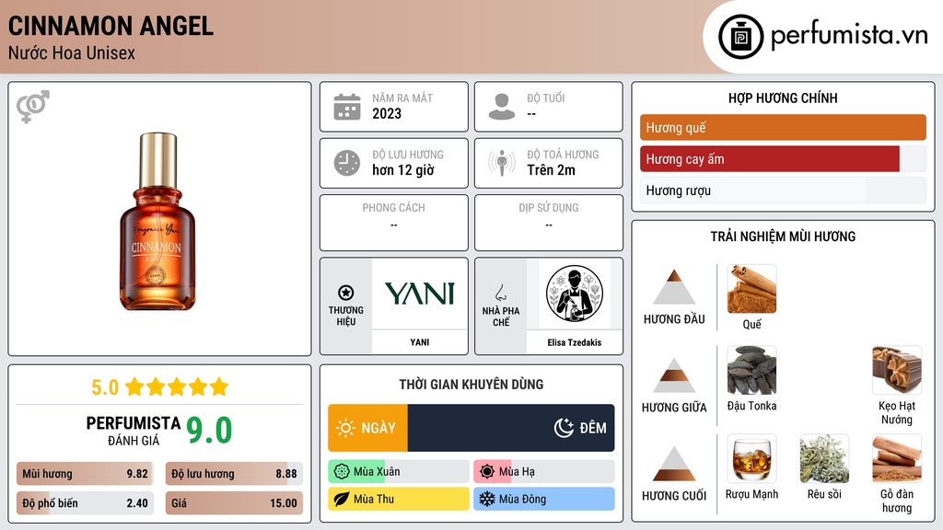Click the star badge icon above Thương hiệu
943x530 pixels.
pos(346,293)
